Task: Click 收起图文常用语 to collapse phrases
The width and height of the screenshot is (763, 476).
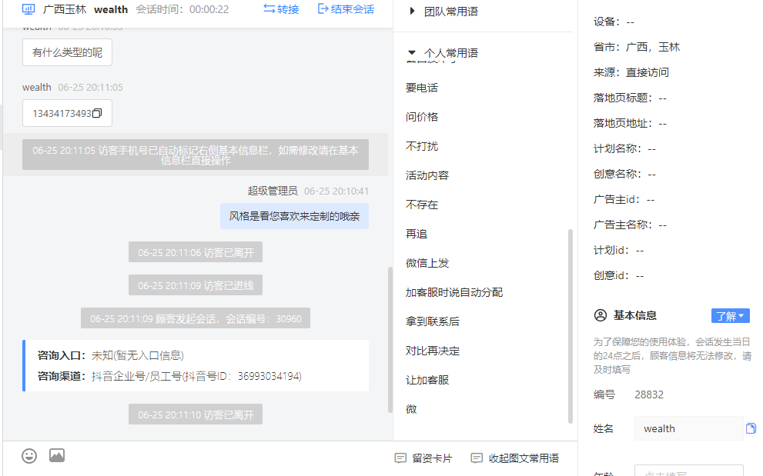Action: pyautogui.click(x=515, y=458)
